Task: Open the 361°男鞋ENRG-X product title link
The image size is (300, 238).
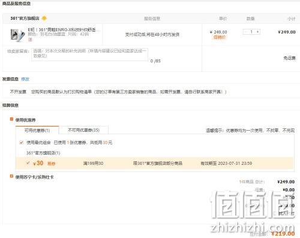Action: tap(64, 30)
